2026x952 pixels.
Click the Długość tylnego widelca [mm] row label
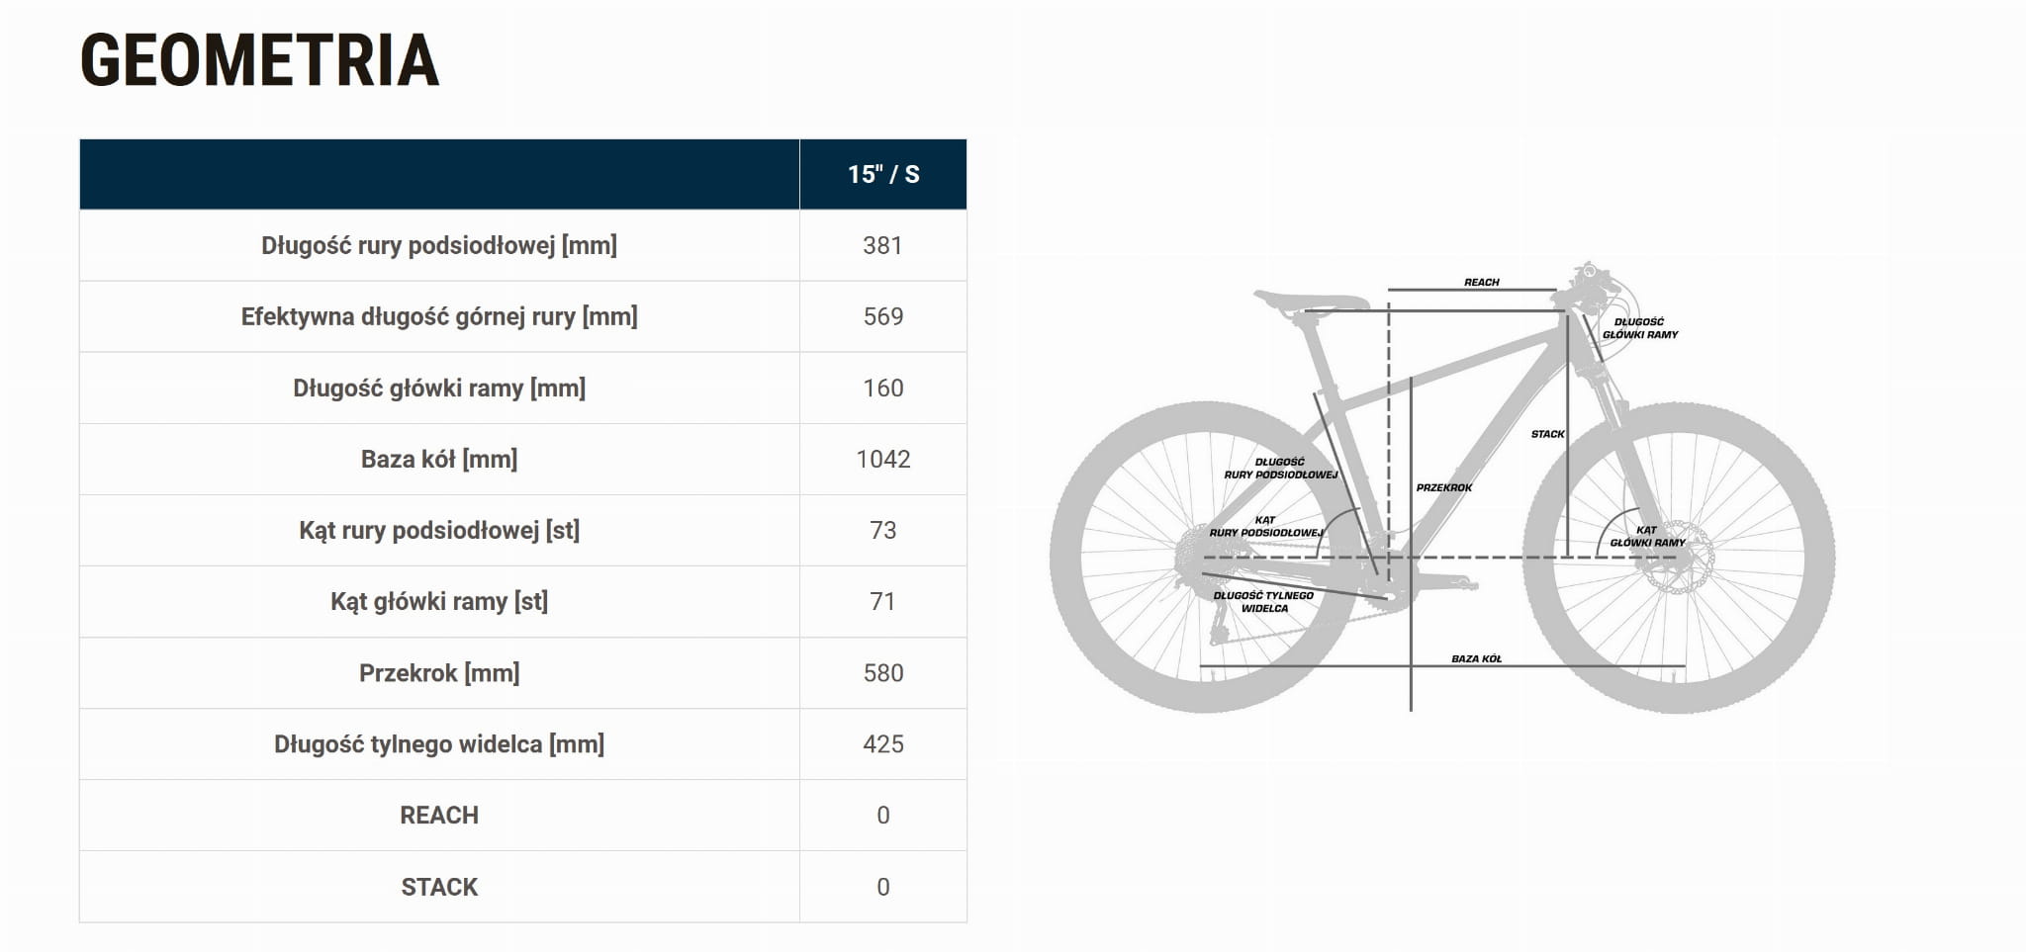coord(439,743)
